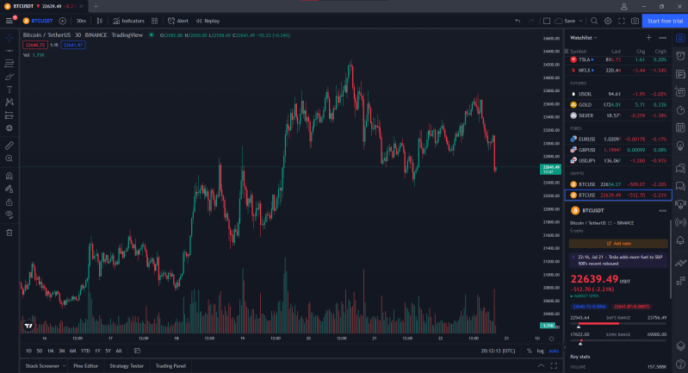The image size is (688, 373).
Task: Collapse the CRYPTO watchlist section
Action: coord(577,173)
